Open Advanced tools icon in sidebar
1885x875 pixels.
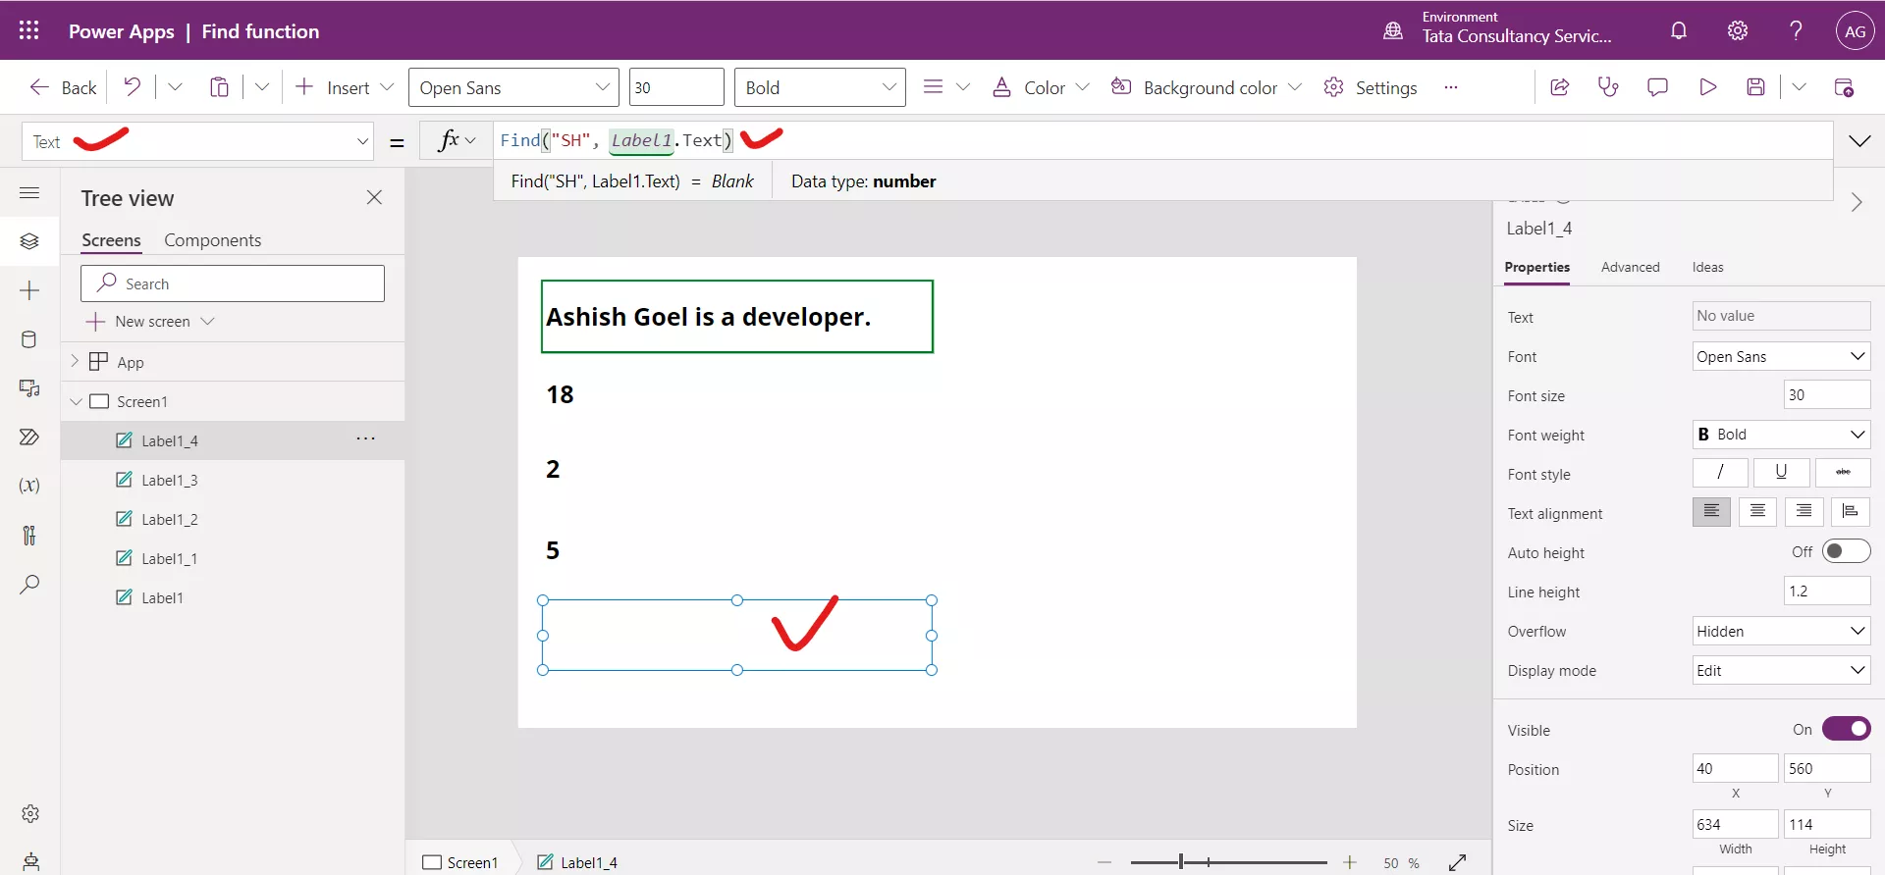tap(29, 535)
